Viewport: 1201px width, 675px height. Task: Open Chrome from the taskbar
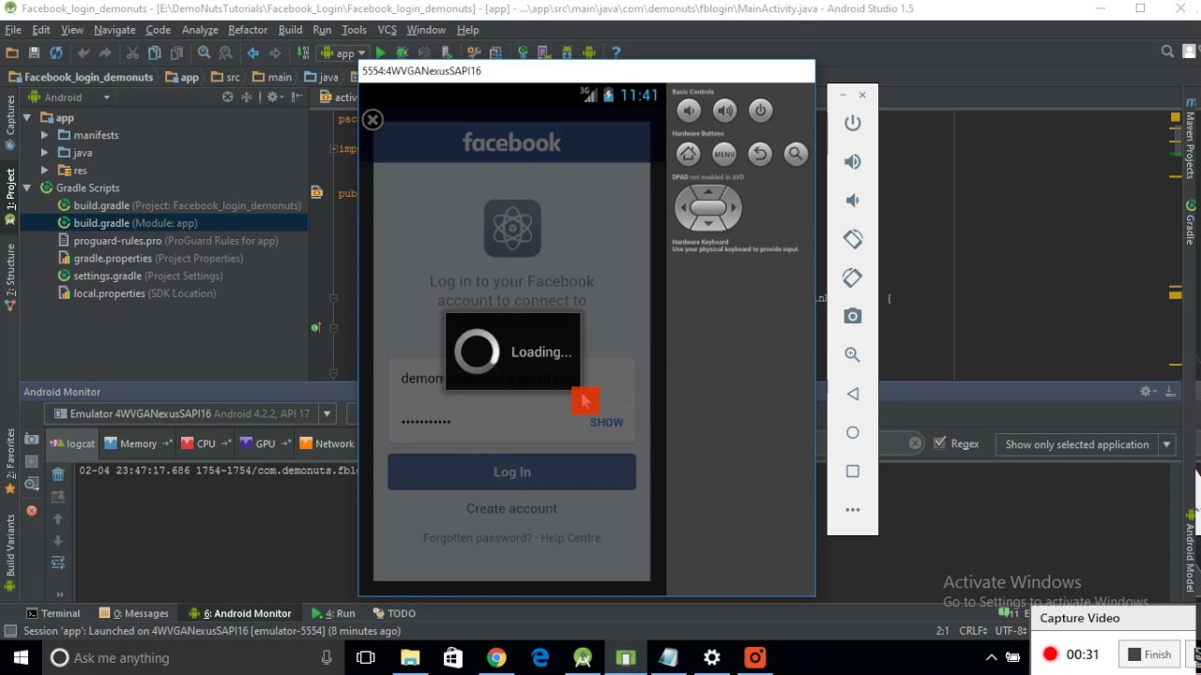(x=496, y=658)
